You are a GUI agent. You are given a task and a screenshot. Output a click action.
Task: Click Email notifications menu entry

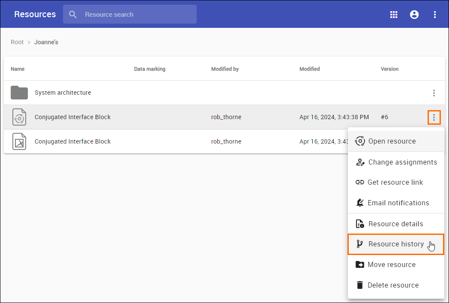click(x=398, y=203)
